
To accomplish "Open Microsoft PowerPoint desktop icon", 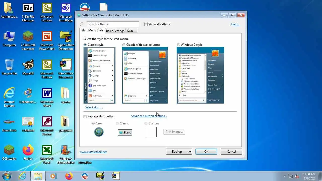I will (x=47, y=41).
